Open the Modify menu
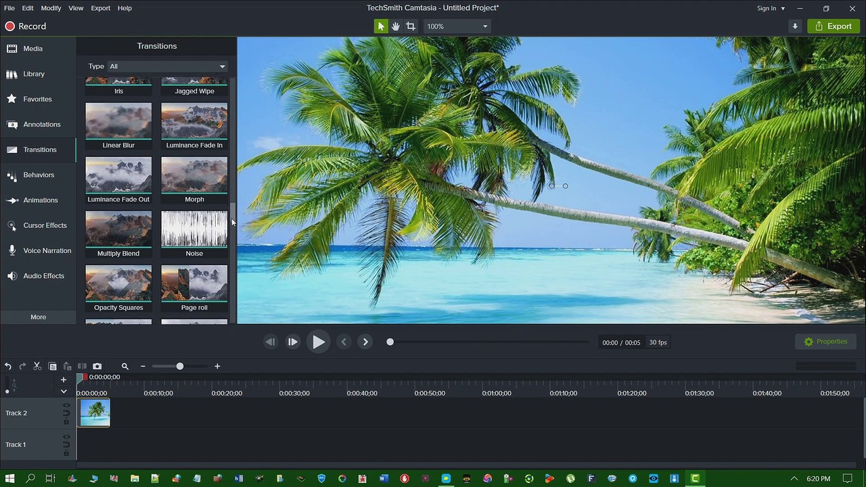The width and height of the screenshot is (866, 487). (x=51, y=8)
